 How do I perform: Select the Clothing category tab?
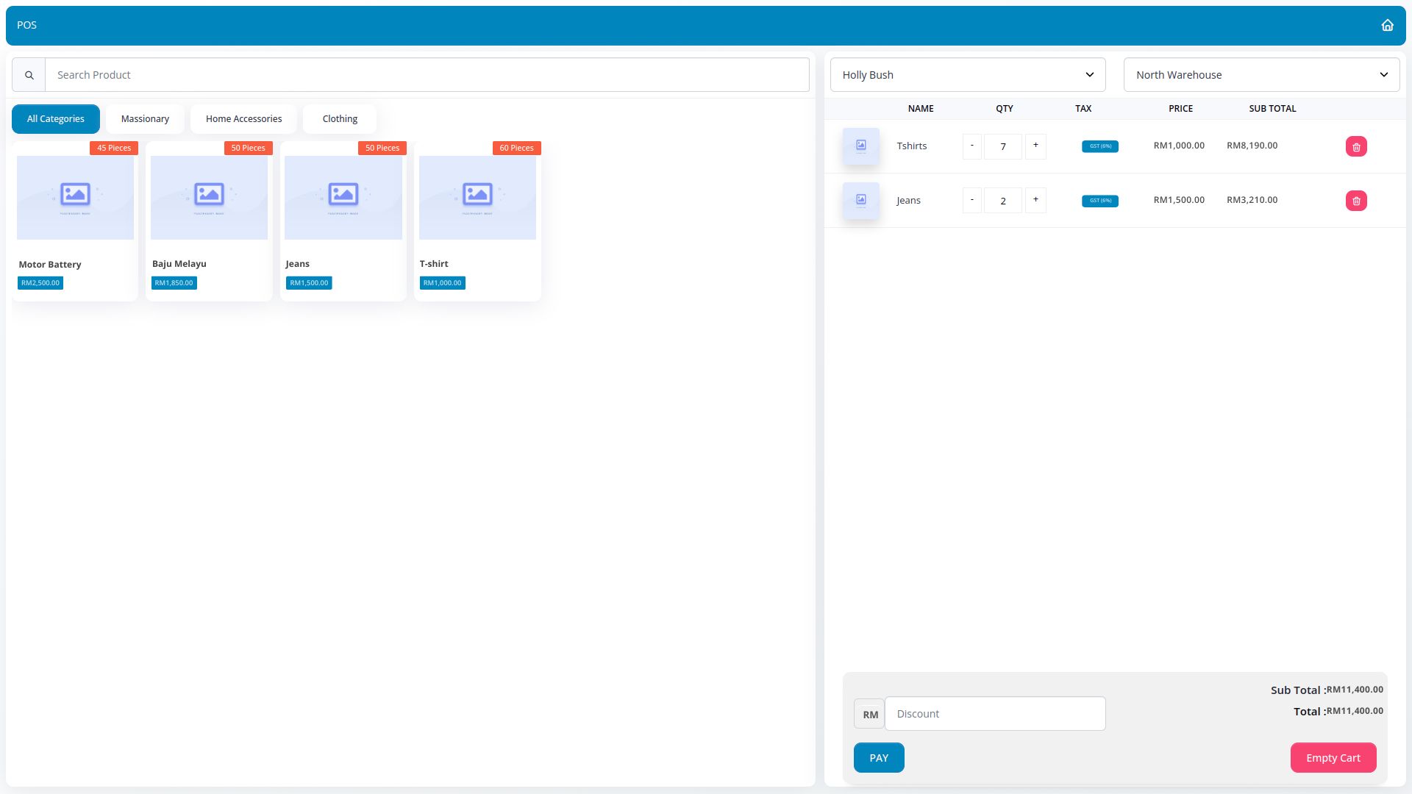point(340,119)
